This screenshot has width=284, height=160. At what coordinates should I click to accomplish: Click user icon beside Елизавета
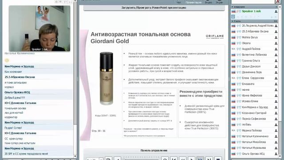point(276,84)
